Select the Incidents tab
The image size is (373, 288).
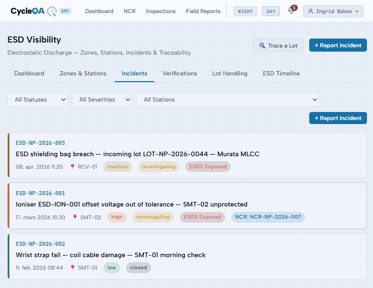click(x=134, y=73)
